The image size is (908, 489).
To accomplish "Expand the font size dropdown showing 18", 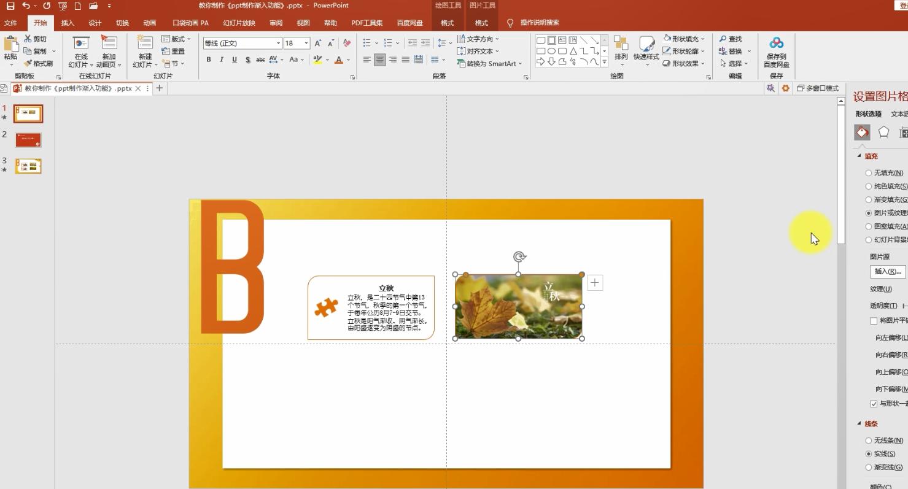I will point(306,43).
